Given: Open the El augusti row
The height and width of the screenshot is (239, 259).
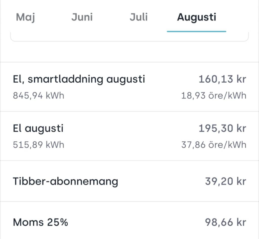Looking at the screenshot, I should pos(129,136).
